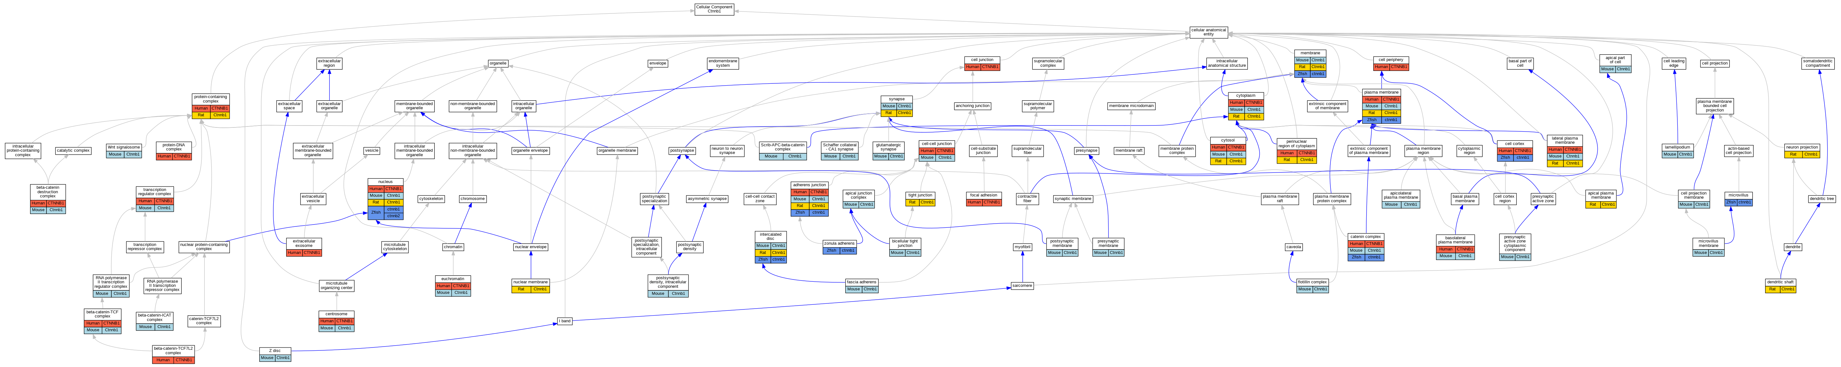Select the 'beta-catenin-ICAT complex' node label
The image size is (1841, 367).
tap(154, 317)
